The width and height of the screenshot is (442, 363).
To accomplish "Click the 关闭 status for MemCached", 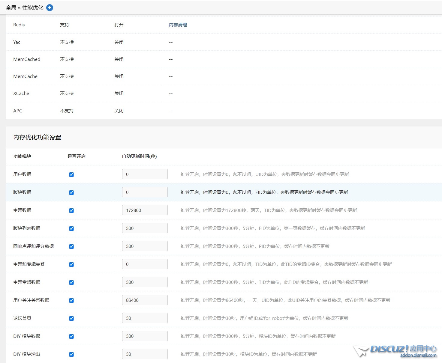I will [x=119, y=59].
